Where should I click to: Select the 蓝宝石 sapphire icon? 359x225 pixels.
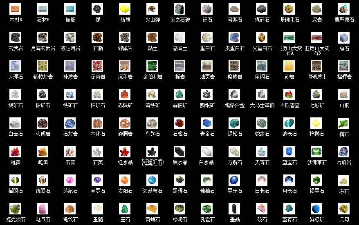289,152
